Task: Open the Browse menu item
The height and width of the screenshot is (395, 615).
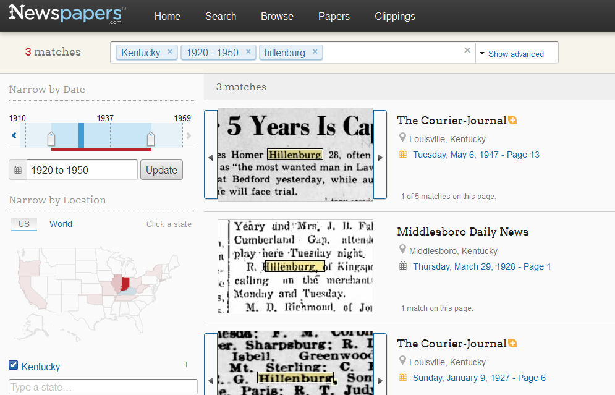Action: tap(277, 17)
